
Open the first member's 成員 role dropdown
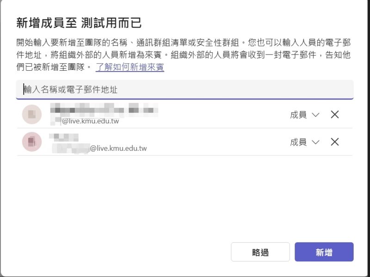tap(304, 115)
